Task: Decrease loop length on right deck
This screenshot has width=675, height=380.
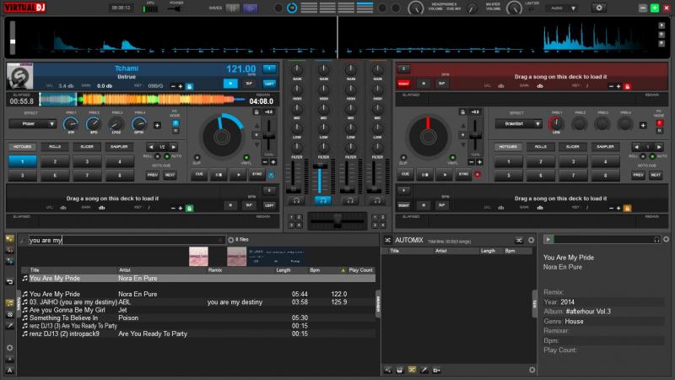Action: pyautogui.click(x=637, y=147)
